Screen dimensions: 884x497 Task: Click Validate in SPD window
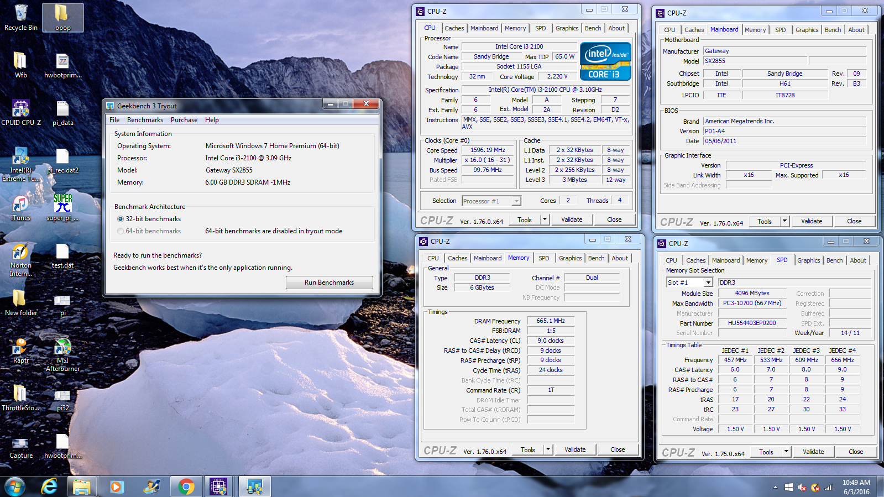coord(813,452)
